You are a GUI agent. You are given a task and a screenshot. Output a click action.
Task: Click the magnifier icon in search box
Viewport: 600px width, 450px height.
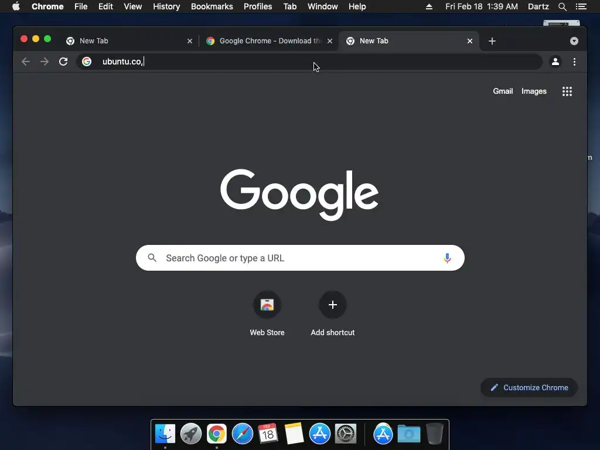(x=152, y=258)
